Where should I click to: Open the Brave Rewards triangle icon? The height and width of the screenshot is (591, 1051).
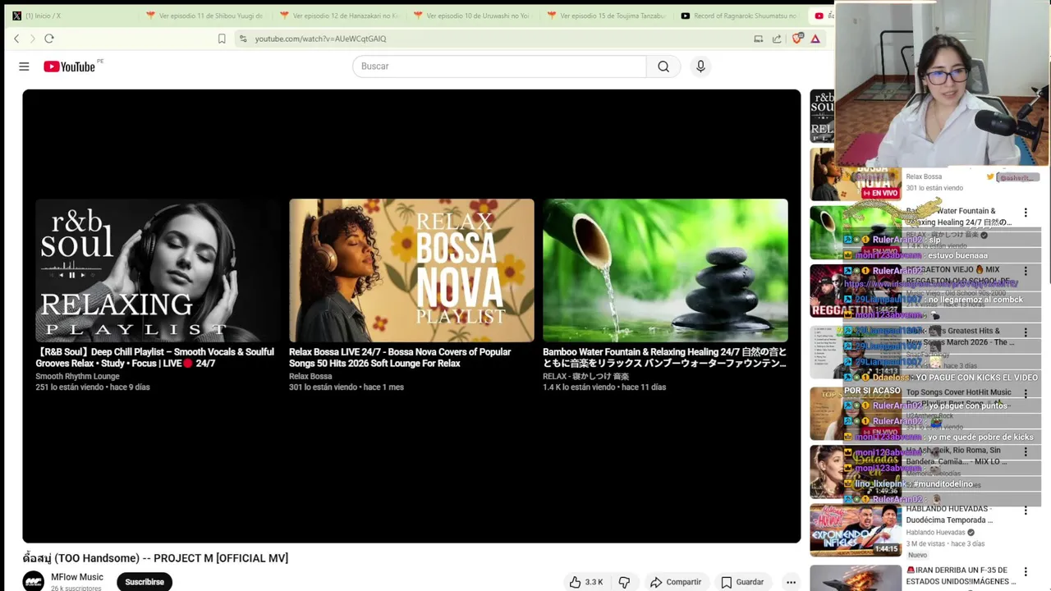815,39
